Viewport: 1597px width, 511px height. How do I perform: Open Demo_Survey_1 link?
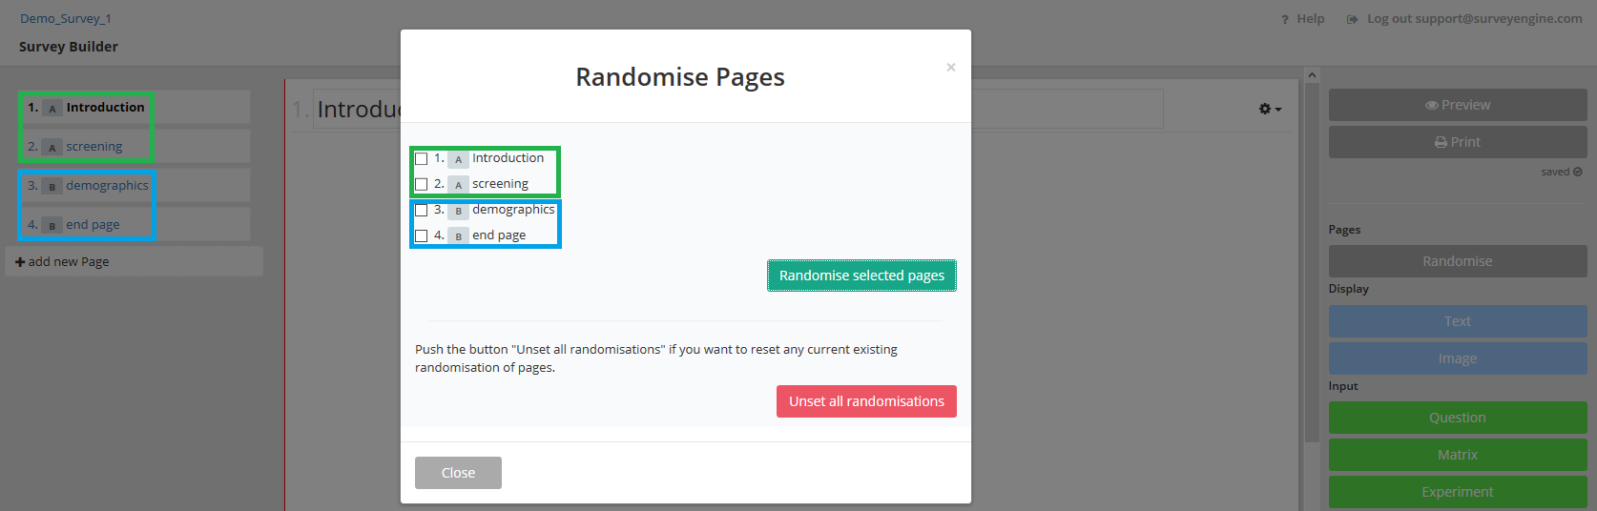coord(66,18)
